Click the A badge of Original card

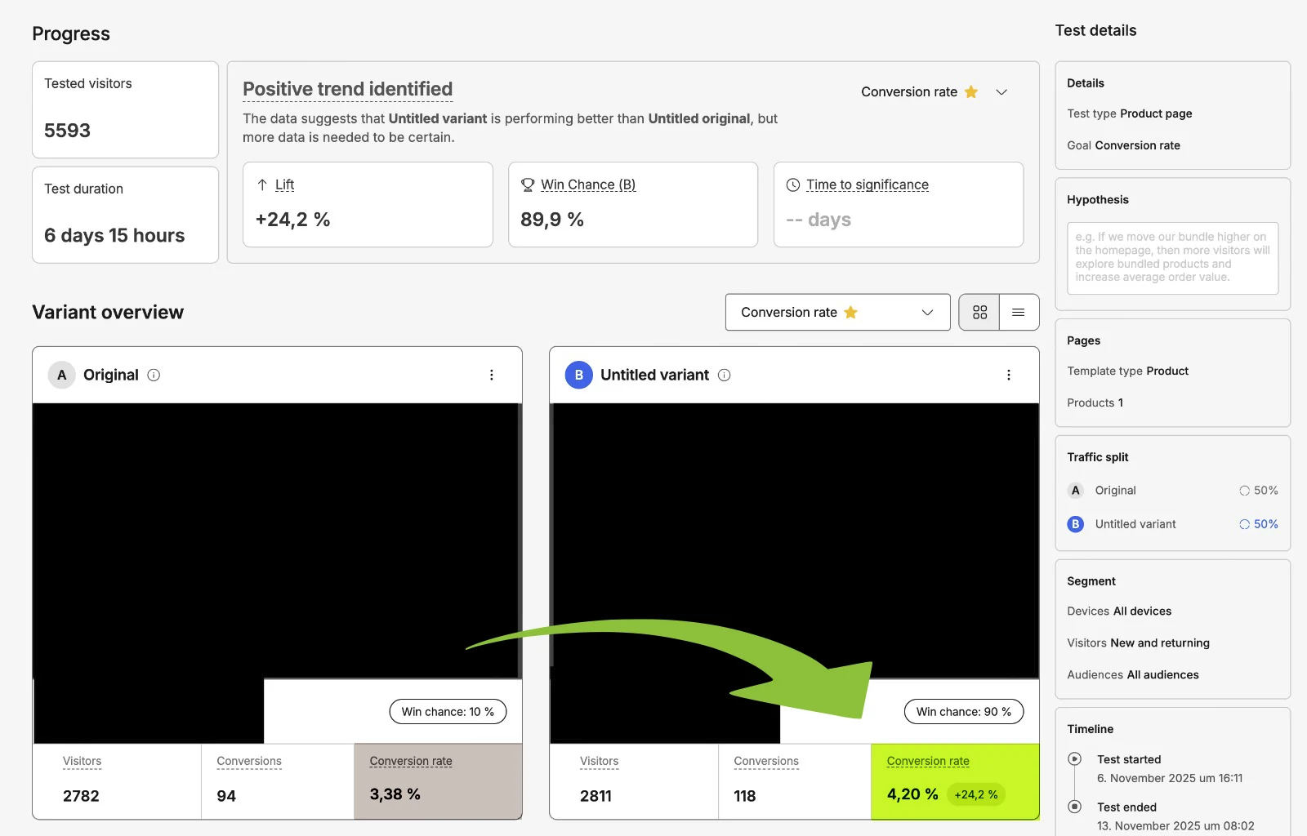[x=61, y=375]
